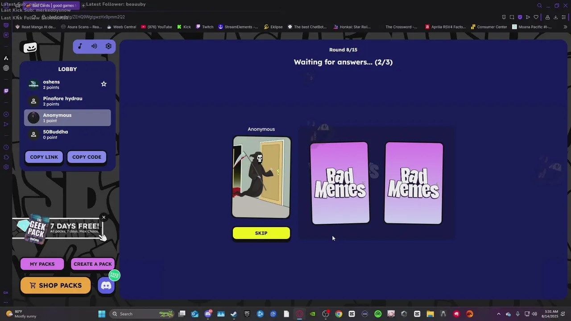571x321 pixels.
Task: Open Moana Pacific bookmark
Action: point(532,27)
